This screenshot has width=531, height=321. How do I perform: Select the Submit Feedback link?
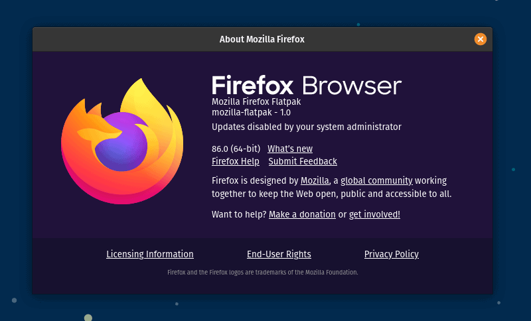(x=303, y=161)
